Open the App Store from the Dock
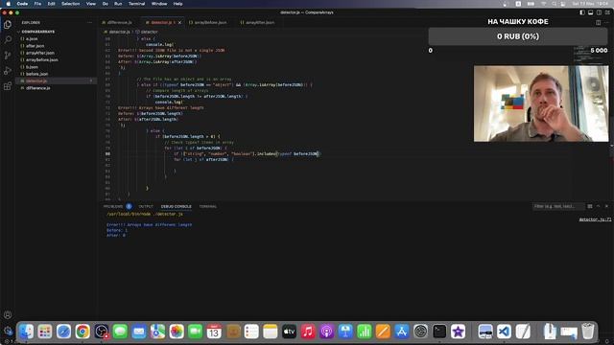Viewport: 614px width, 345px height. click(402, 332)
